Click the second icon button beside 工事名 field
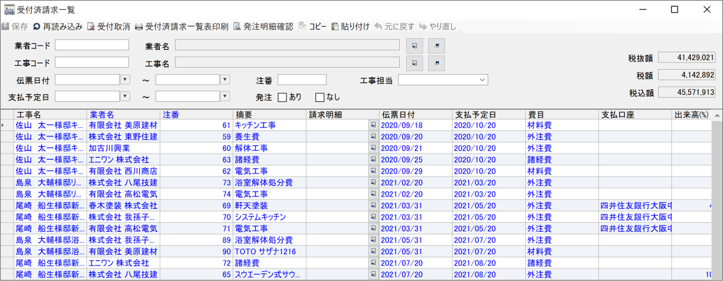723x281 pixels. click(x=437, y=63)
